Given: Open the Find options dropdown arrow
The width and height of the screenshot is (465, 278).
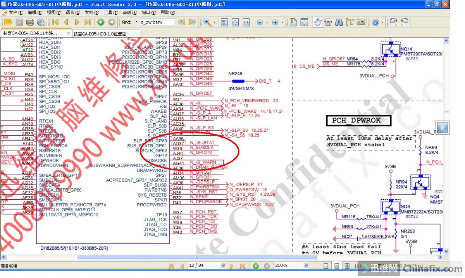Looking at the screenshot, I should click(136, 22).
